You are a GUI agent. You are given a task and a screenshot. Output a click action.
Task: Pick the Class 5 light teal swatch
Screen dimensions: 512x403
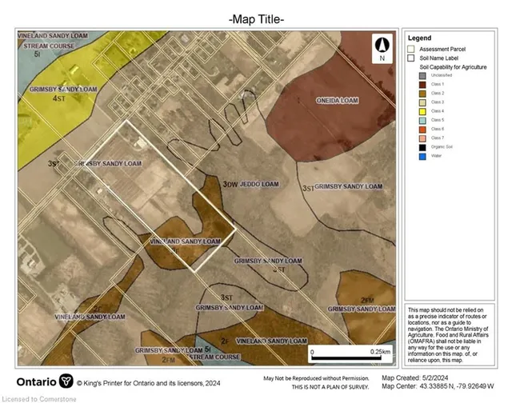pyautogui.click(x=422, y=120)
